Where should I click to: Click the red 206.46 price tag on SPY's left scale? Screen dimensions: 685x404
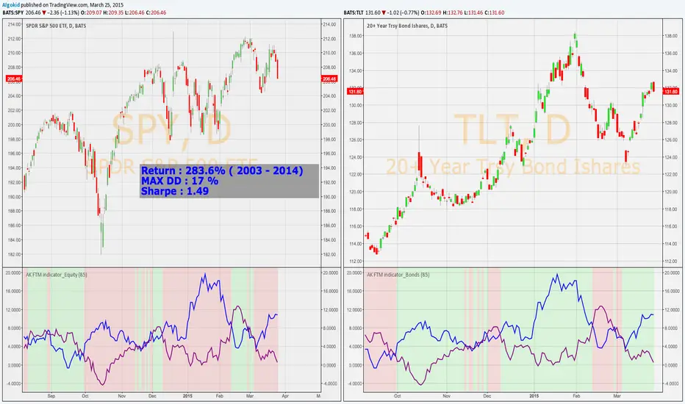pos(13,79)
